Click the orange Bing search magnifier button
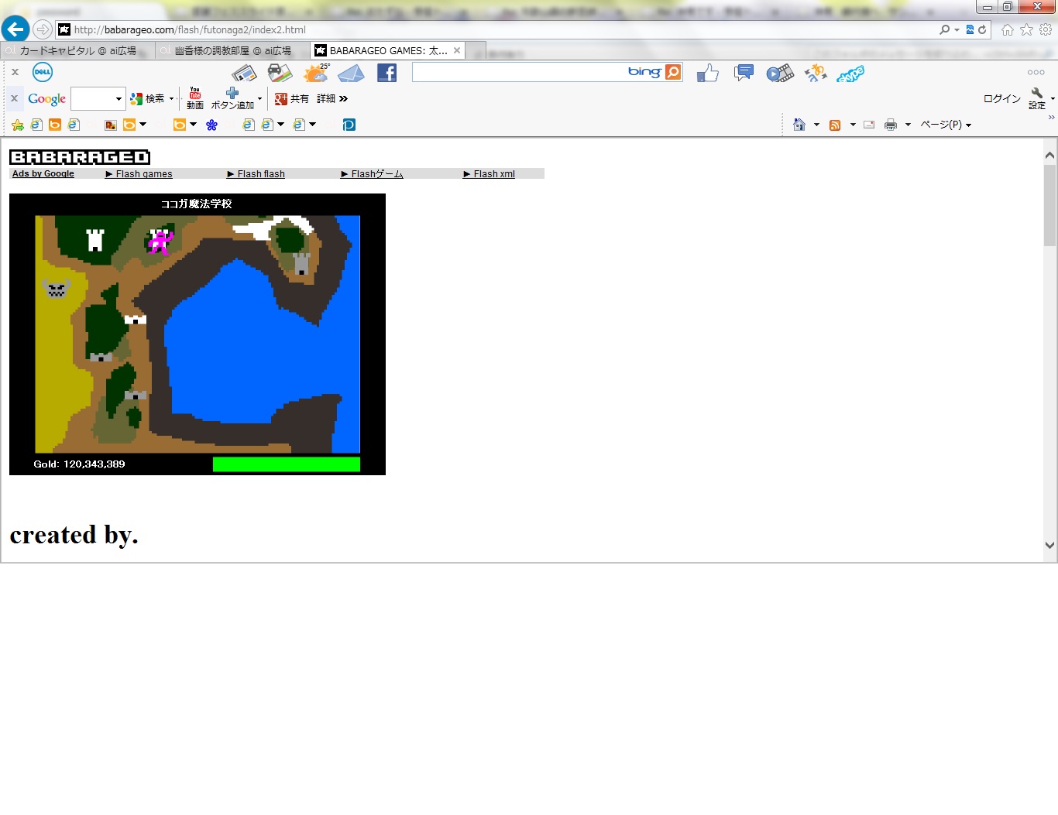 (x=673, y=72)
